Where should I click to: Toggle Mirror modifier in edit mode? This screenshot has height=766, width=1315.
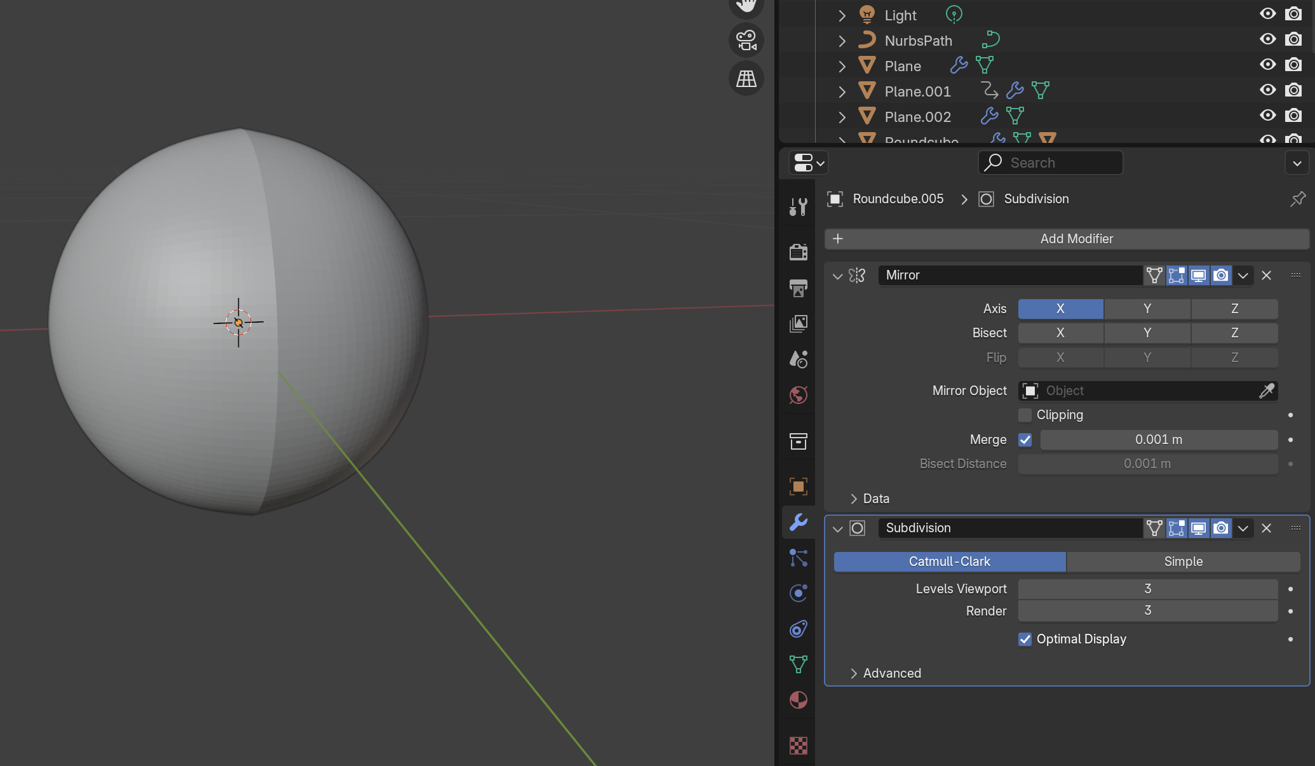click(1177, 275)
